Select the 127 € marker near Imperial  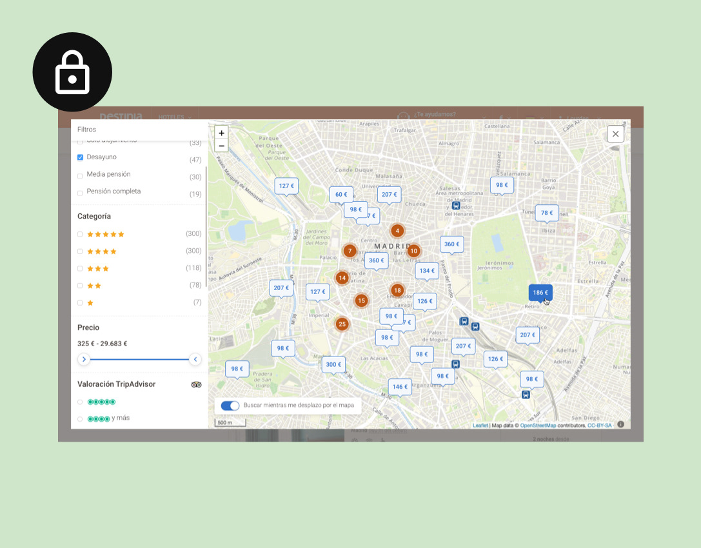point(318,291)
